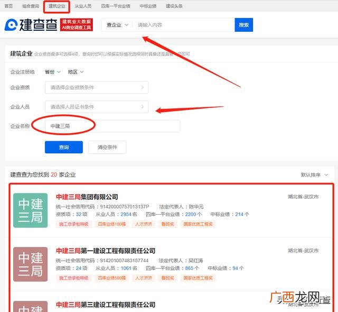This screenshot has height=312, width=338.
Task: Switch to the 建筑企业 tab
Action: [x=57, y=6]
